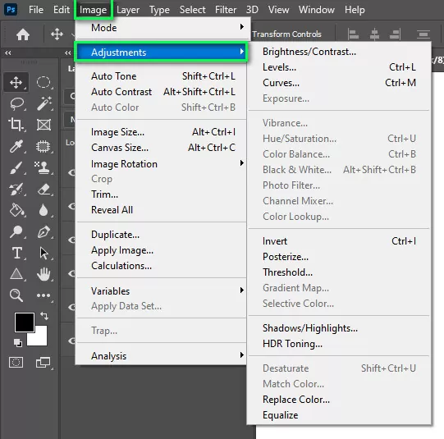Viewport: 444px width, 439px height.
Task: Open the File menu
Action: coord(36,10)
